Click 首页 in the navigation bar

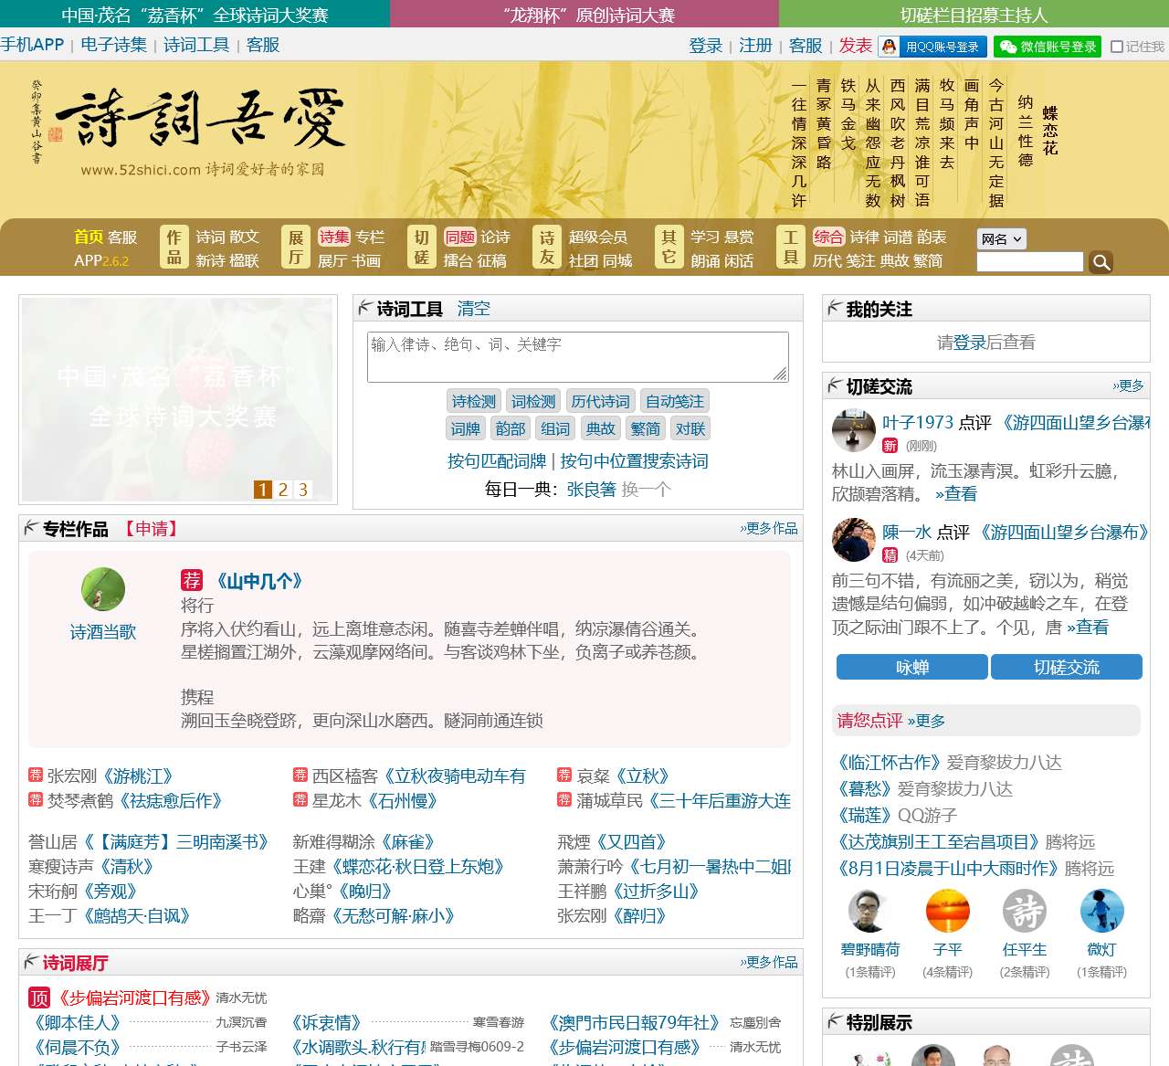coord(89,237)
